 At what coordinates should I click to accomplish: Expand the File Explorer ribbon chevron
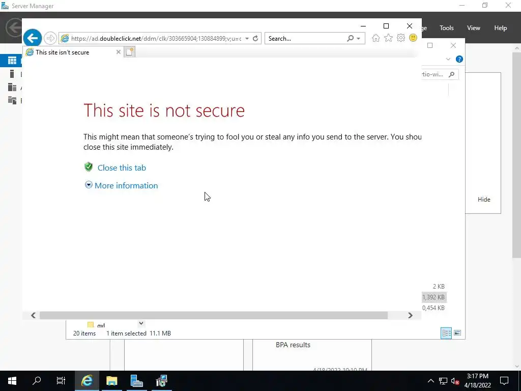(448, 59)
